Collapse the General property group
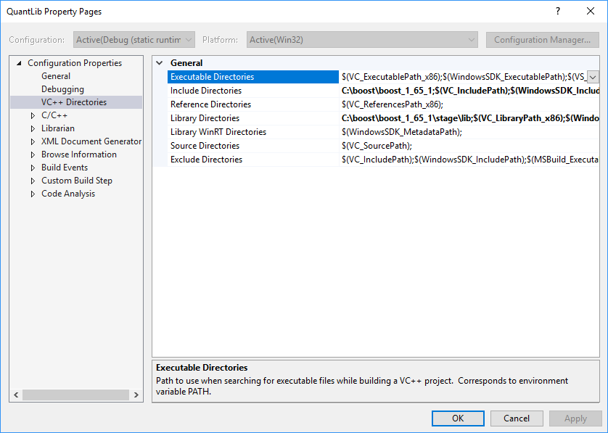The image size is (608, 433). [x=160, y=63]
